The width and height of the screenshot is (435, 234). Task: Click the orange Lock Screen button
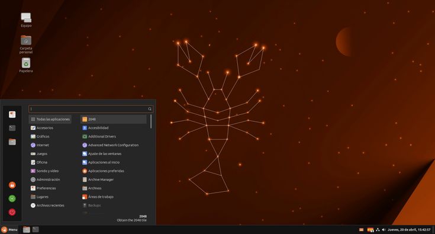coord(12,185)
